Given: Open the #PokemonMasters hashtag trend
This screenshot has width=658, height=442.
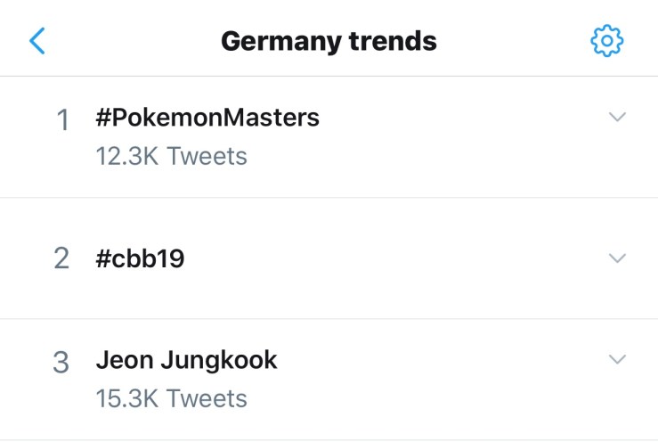Looking at the screenshot, I should click(207, 118).
